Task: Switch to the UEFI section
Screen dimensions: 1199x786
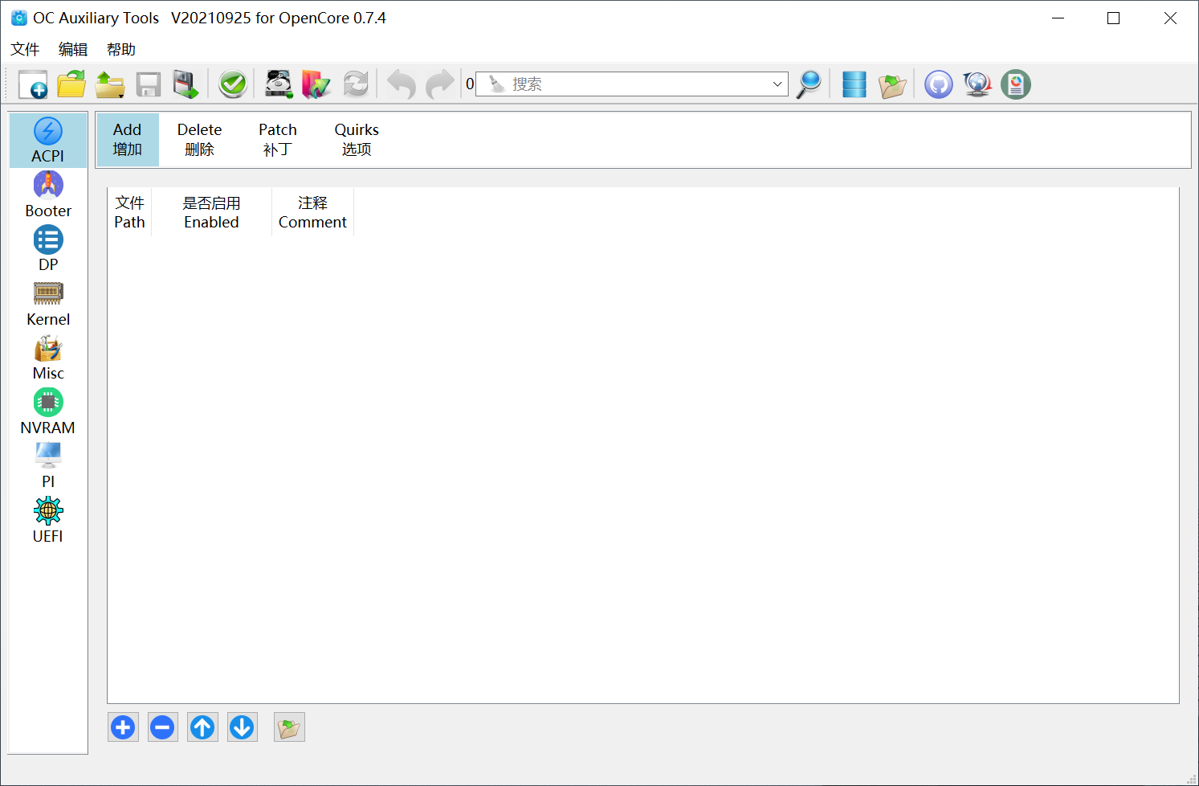Action: click(x=48, y=521)
